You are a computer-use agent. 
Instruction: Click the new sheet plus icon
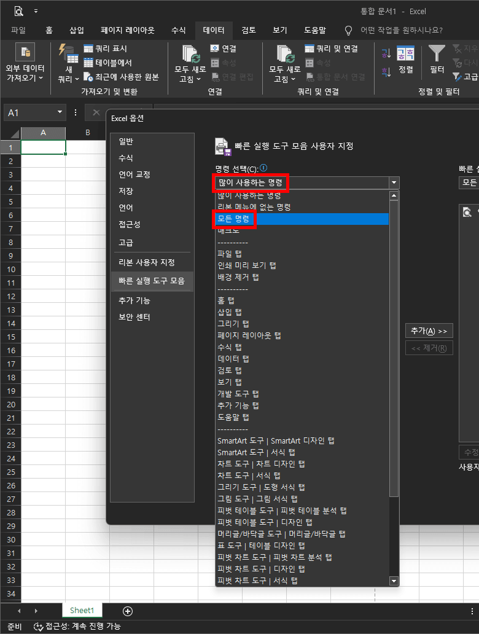pyautogui.click(x=128, y=611)
